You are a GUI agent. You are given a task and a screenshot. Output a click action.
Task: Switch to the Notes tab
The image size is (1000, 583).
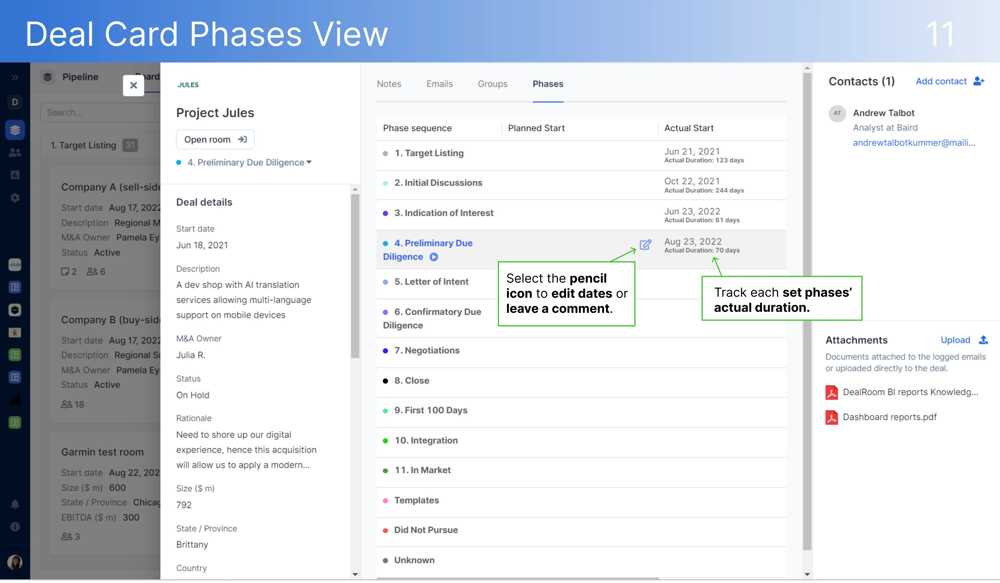point(389,84)
